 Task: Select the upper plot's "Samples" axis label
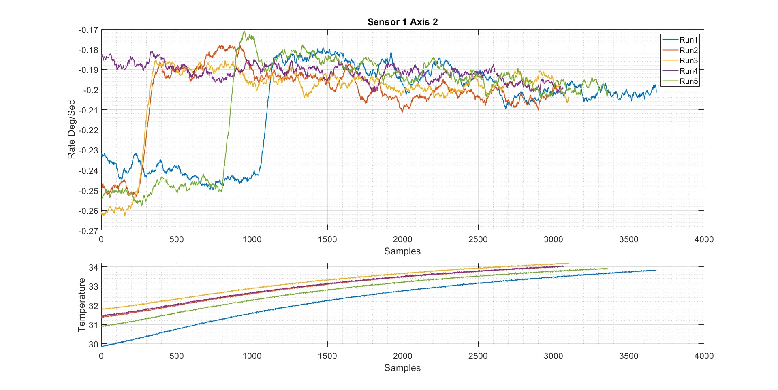[402, 251]
